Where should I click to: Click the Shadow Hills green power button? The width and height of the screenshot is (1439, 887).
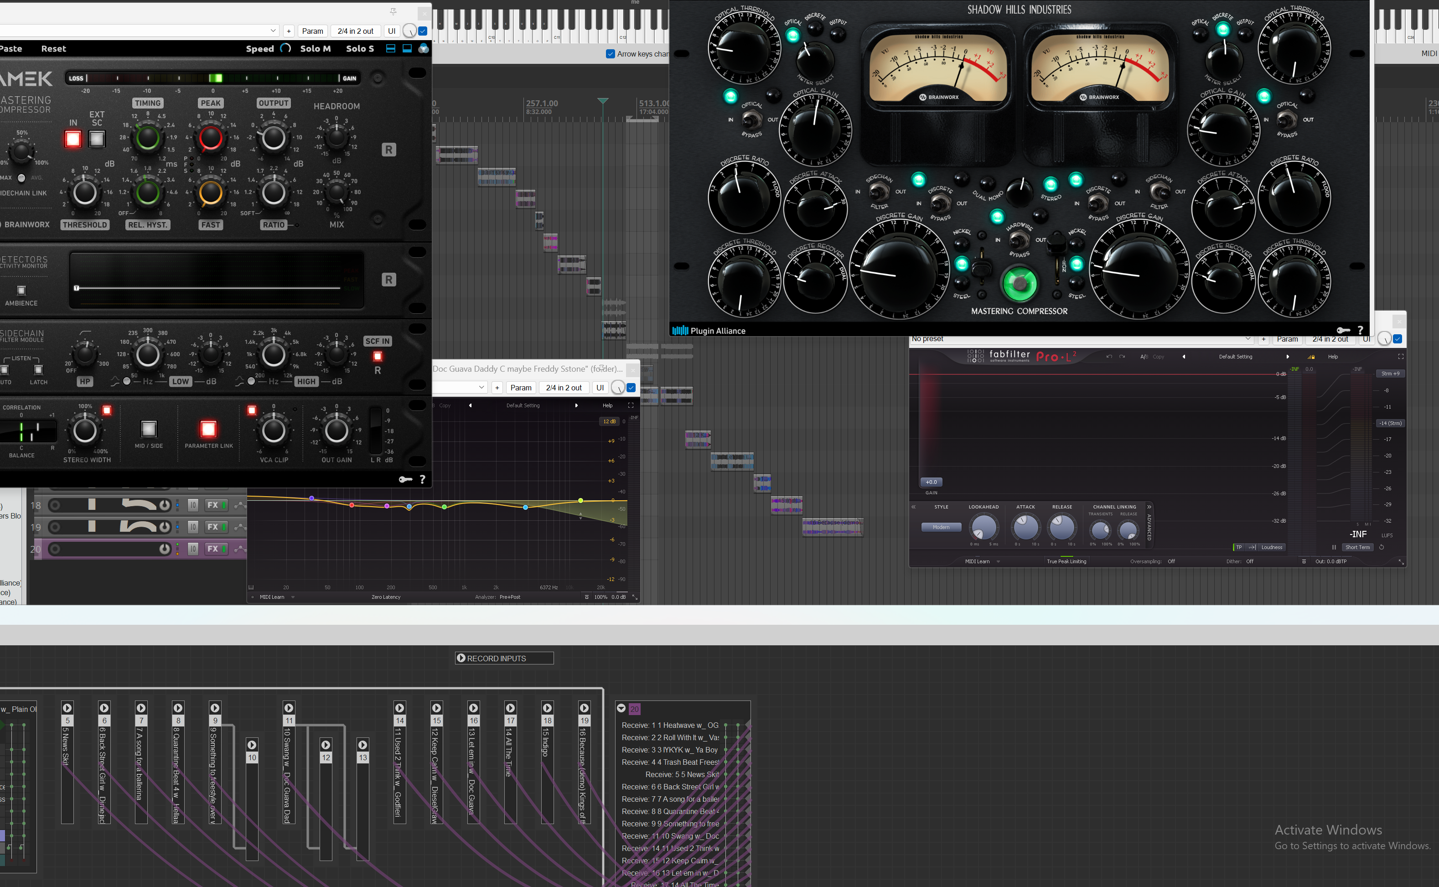[1020, 283]
